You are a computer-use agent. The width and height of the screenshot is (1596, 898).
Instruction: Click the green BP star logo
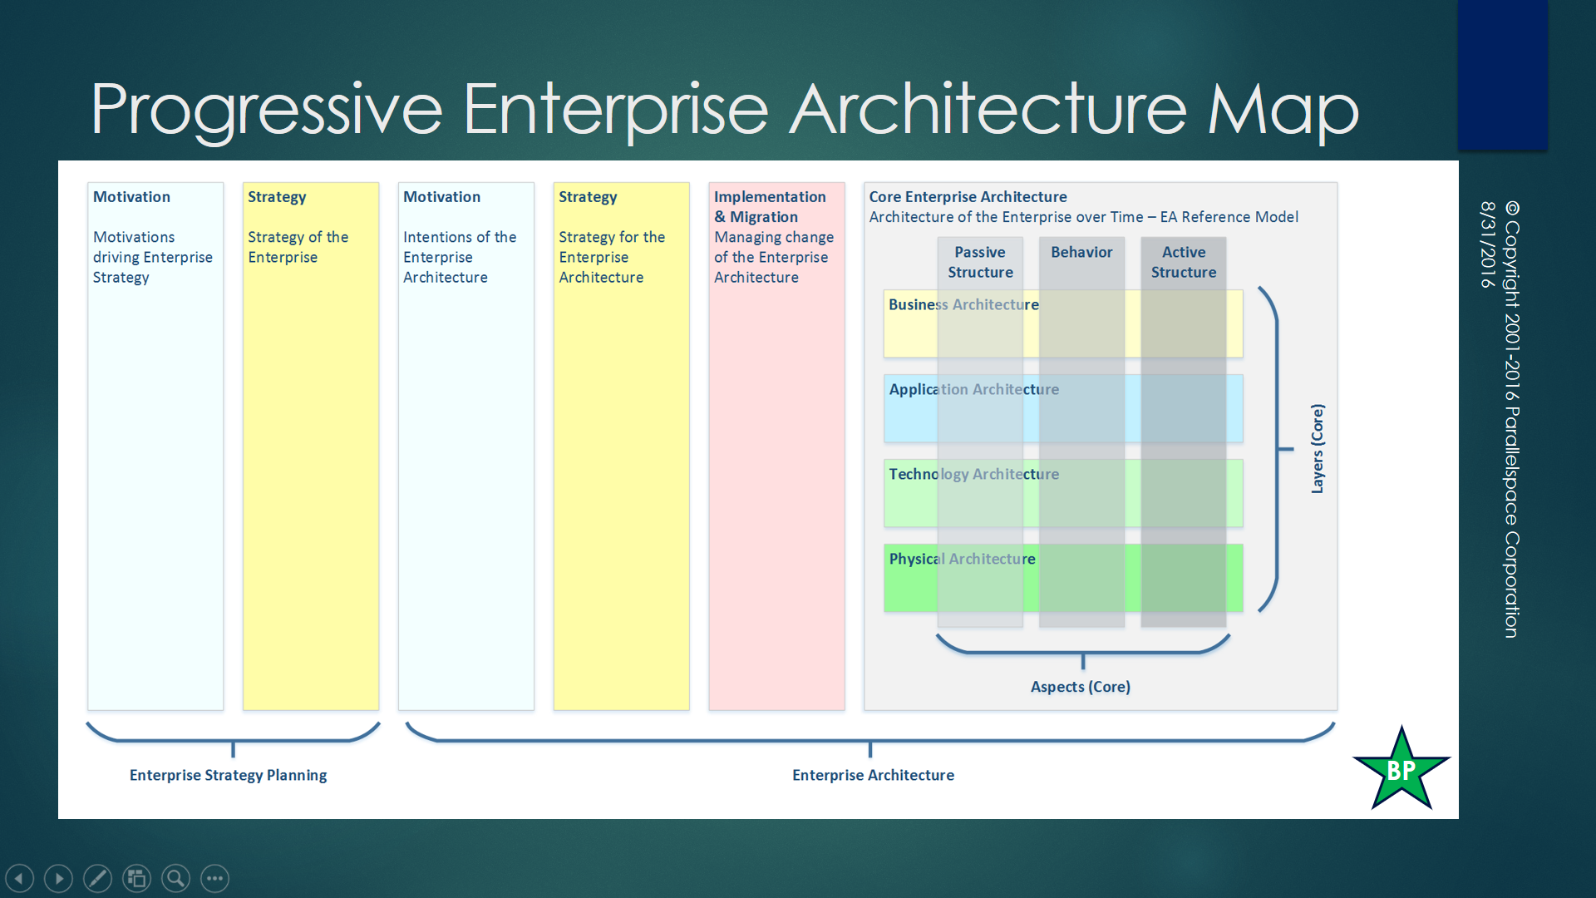[x=1401, y=770]
